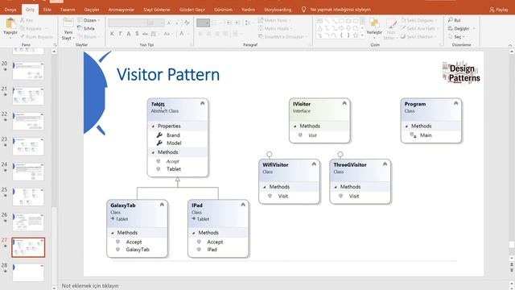Click the Kes scissors button

(x=27, y=20)
